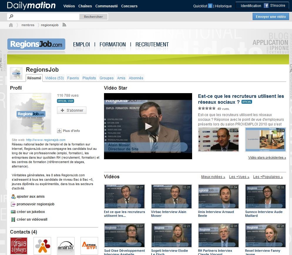Viewport: 292px width, 255px height.
Task: Switch to the Favoris tab
Action: tap(73, 78)
